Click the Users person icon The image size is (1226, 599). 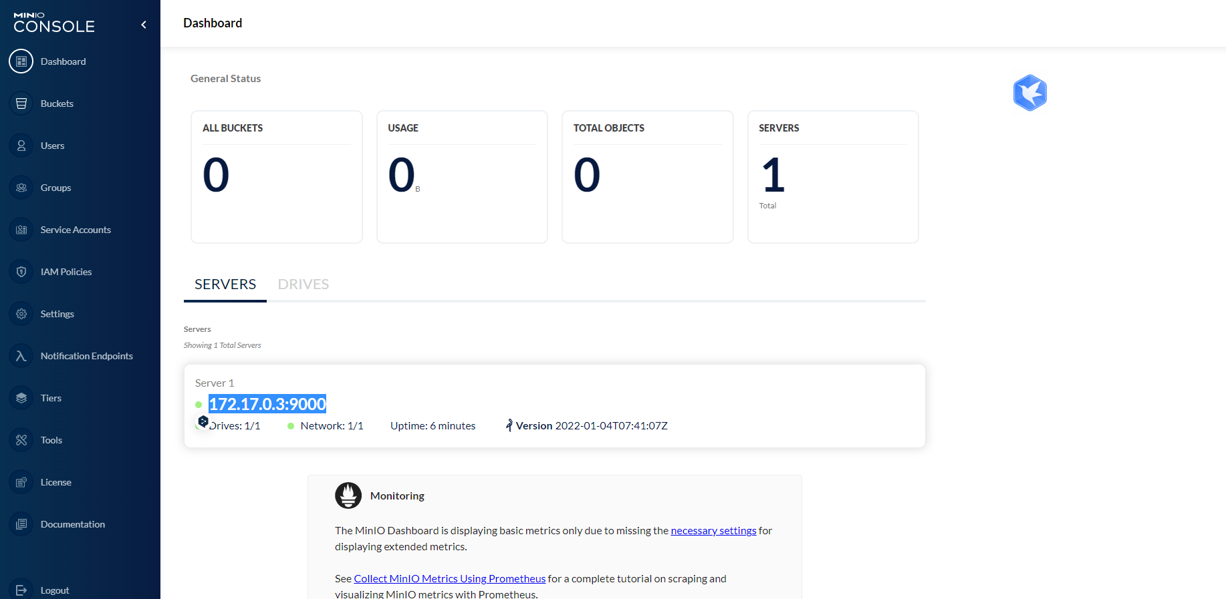(21, 146)
